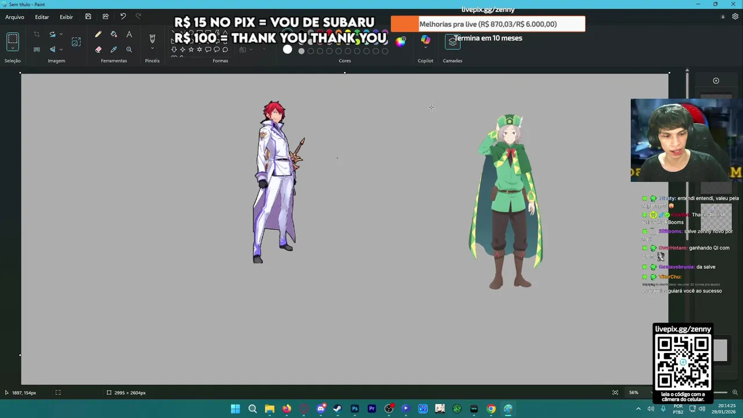Click the green-cloaked character on canvas
Image resolution: width=743 pixels, height=418 pixels.
click(x=506, y=201)
